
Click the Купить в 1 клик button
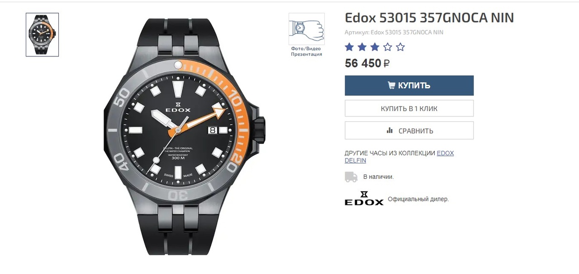[x=409, y=108]
